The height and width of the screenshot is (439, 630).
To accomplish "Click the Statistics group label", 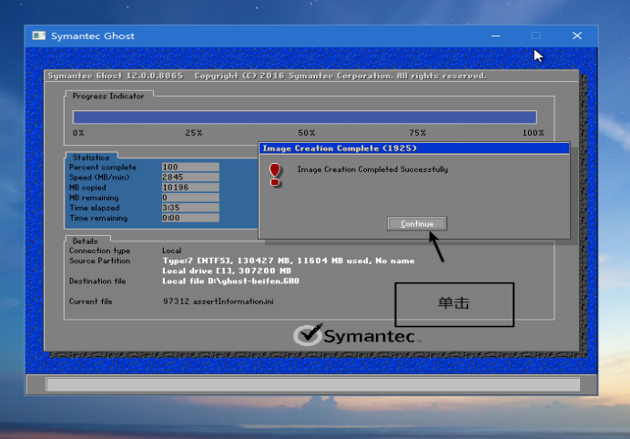I will point(91,158).
